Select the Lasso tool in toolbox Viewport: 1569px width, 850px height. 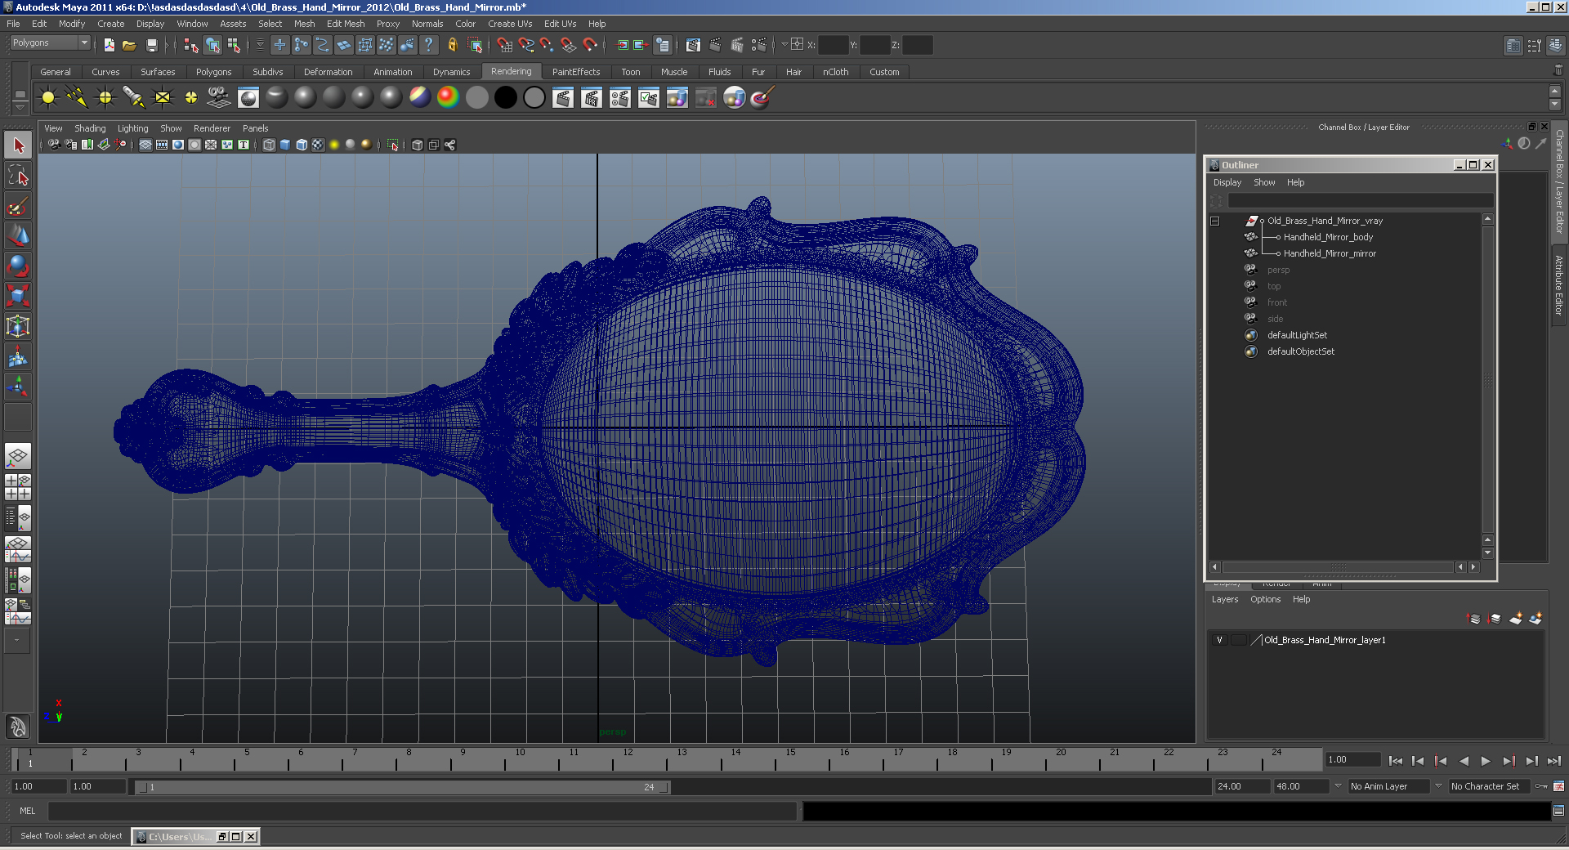point(18,176)
